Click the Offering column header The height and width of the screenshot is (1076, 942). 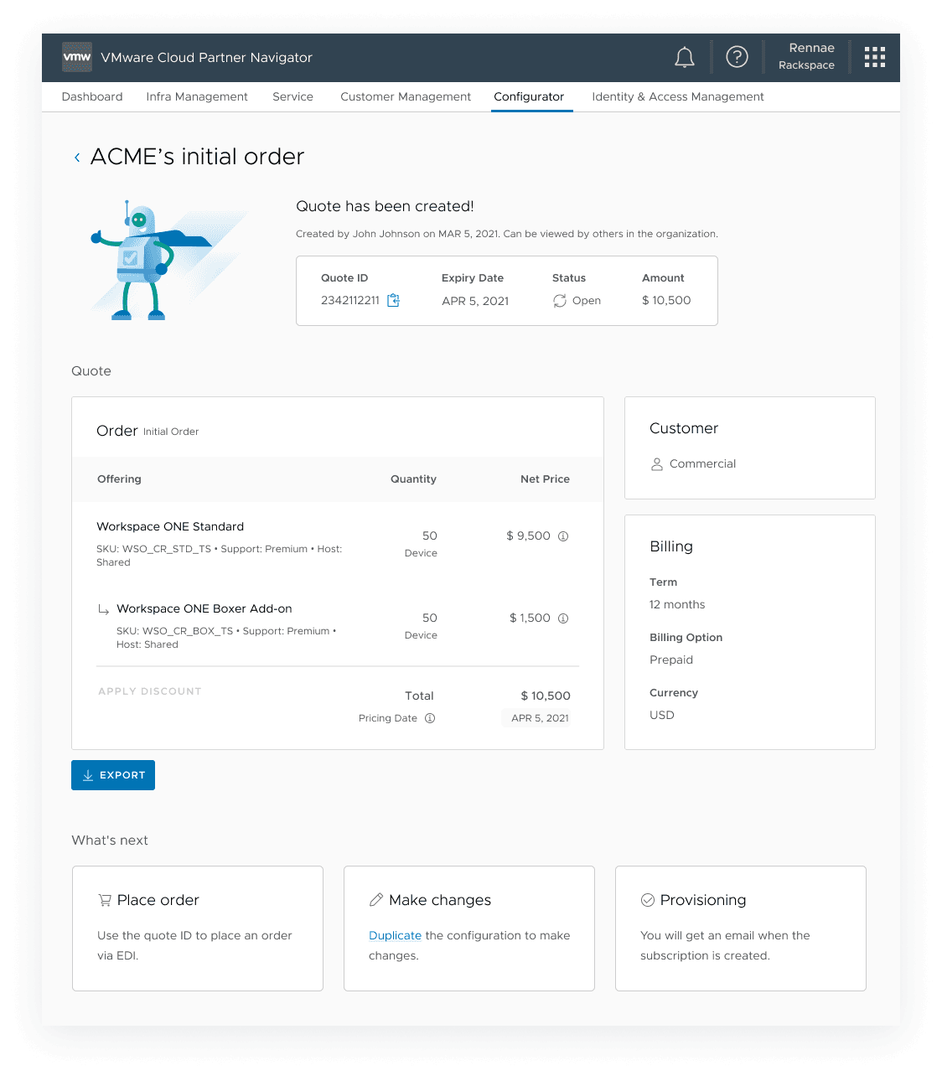tap(119, 479)
